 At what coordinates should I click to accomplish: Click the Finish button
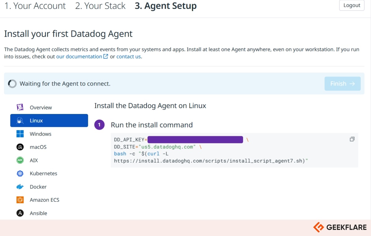pos(342,84)
